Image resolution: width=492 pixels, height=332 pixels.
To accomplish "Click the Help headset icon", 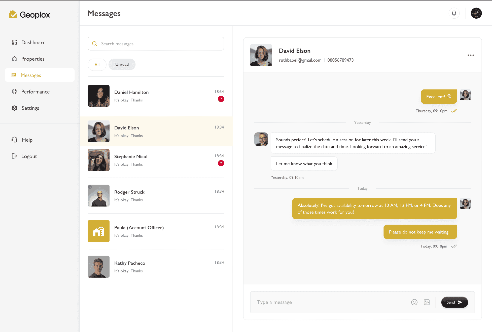I will (x=14, y=140).
